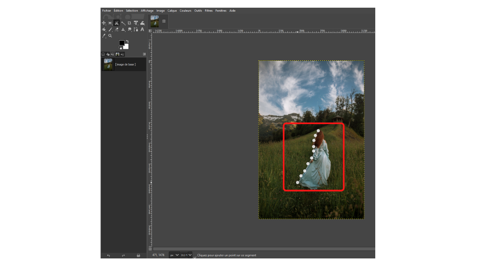
Task: Open the image menu button at ruler corner
Action: point(150,31)
